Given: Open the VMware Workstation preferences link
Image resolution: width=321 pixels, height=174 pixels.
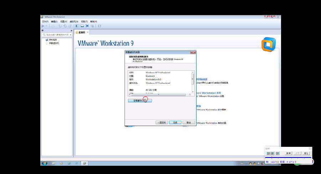Looking at the screenshot, I should (209, 93).
